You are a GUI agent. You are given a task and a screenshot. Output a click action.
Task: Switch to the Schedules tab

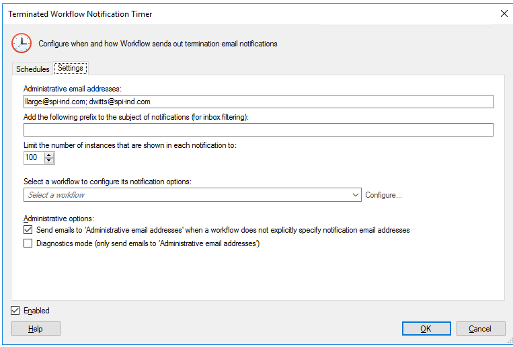(32, 69)
